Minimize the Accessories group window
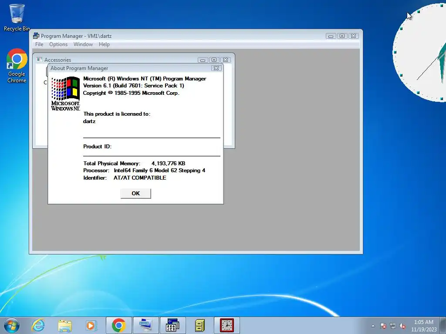The height and width of the screenshot is (334, 446). tap(203, 60)
